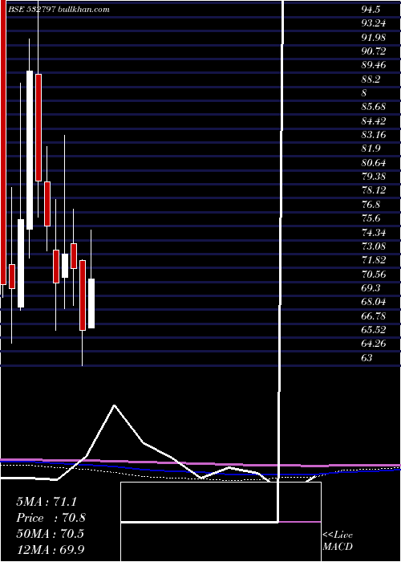The height and width of the screenshot is (562, 401).
Task: Click the 5MA : 71.1 readout
Action: [x=47, y=502]
